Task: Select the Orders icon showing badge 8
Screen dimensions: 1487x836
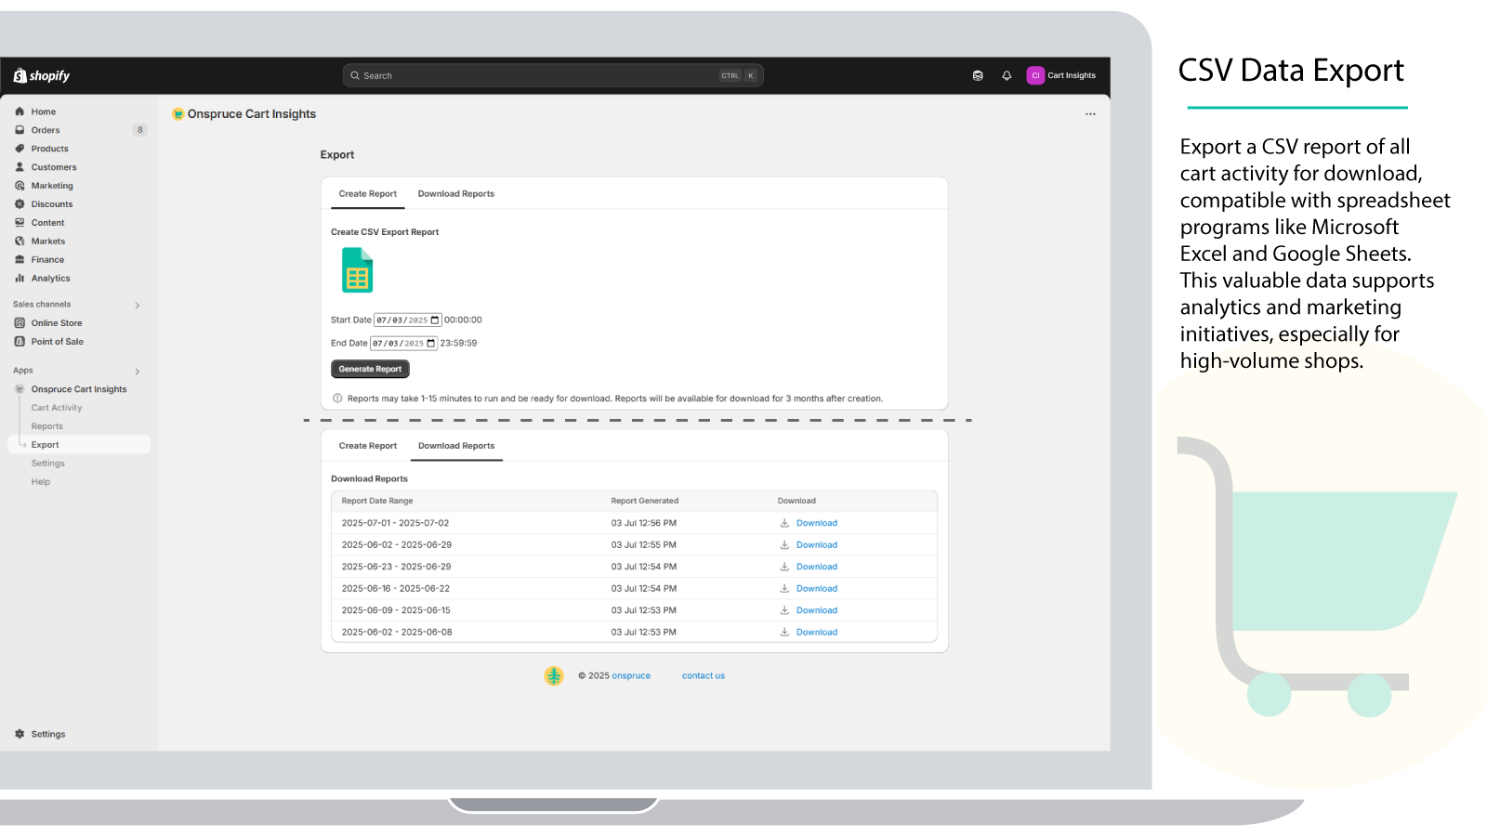Action: pos(20,129)
